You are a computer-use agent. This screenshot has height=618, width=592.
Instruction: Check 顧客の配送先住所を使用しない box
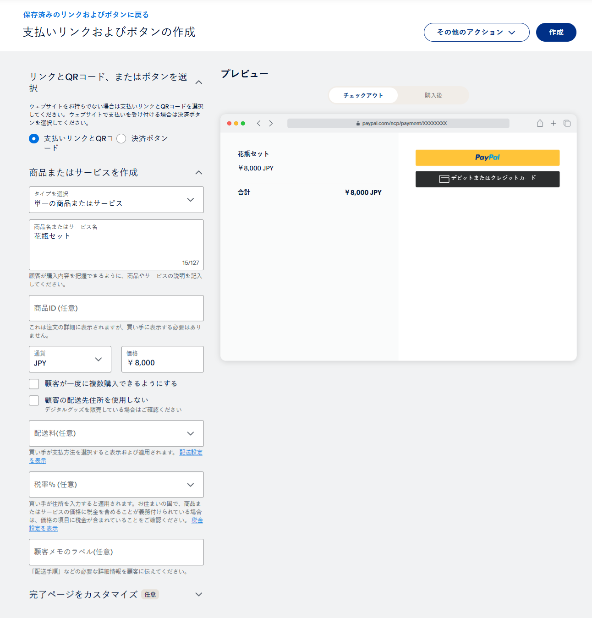coord(34,400)
